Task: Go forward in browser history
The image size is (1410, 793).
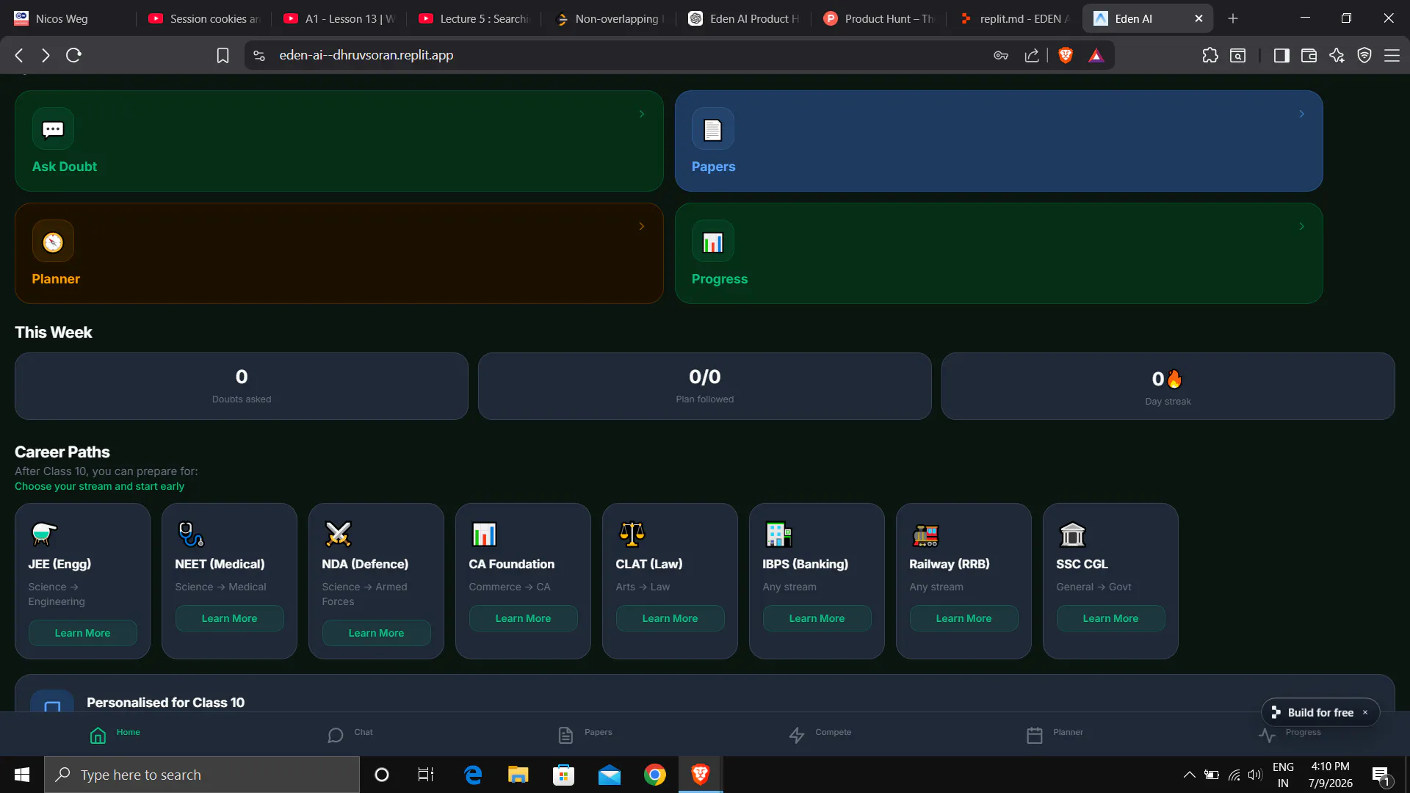Action: coord(46,55)
